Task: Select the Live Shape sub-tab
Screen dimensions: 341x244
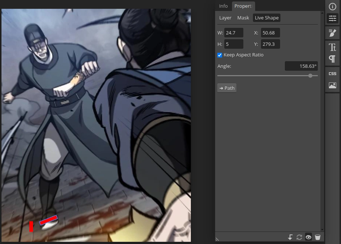Action: click(x=266, y=18)
